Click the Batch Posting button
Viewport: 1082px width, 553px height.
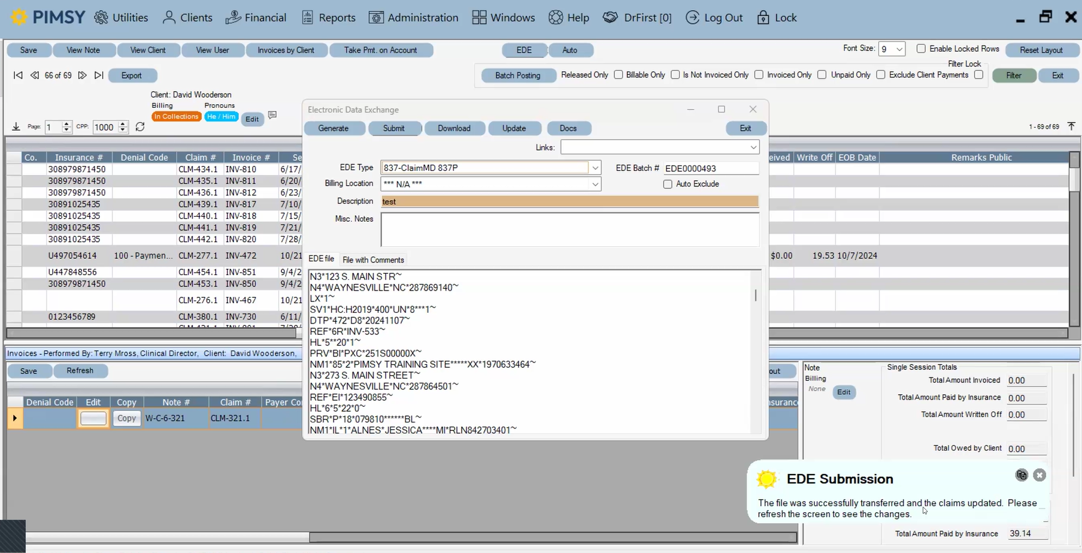tap(517, 75)
